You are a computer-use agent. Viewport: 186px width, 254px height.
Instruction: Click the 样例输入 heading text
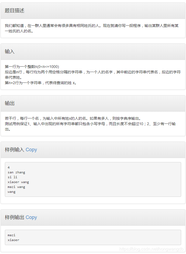point(15,150)
